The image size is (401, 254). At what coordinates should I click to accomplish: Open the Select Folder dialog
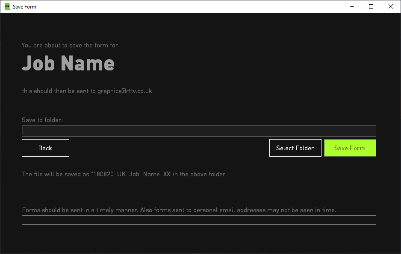pyautogui.click(x=295, y=148)
